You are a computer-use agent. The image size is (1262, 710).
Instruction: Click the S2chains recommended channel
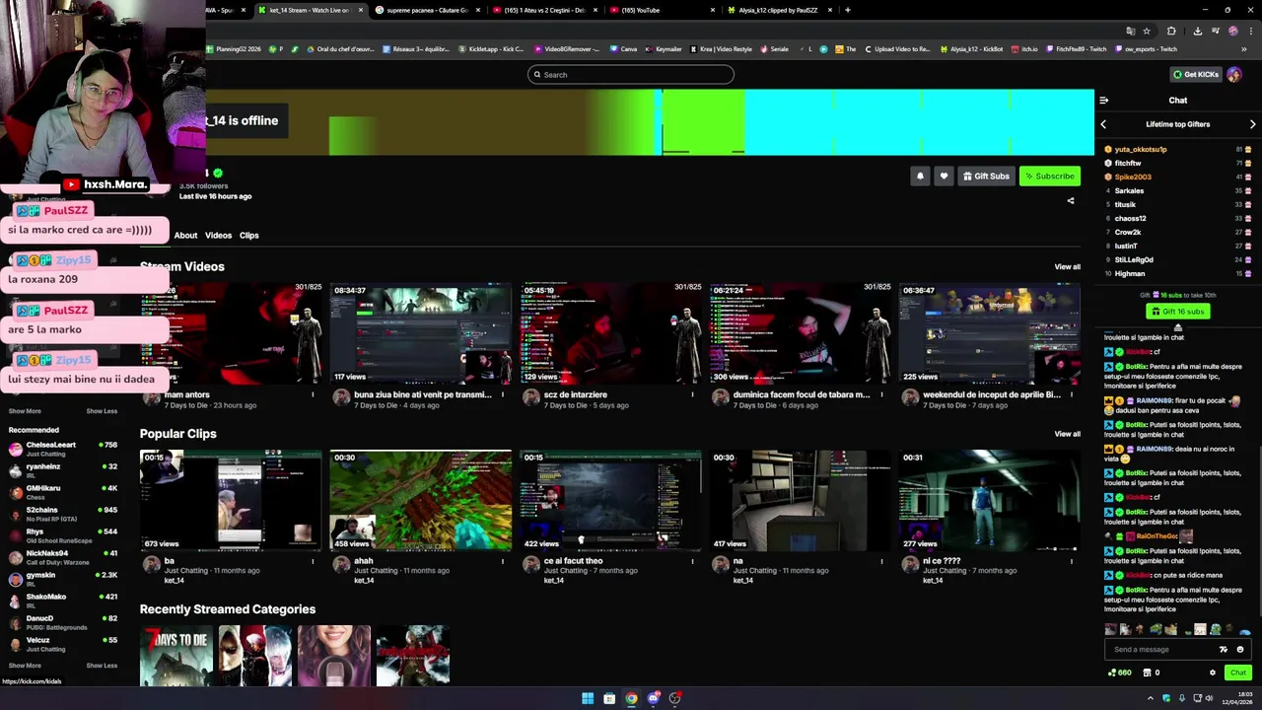tap(62, 514)
